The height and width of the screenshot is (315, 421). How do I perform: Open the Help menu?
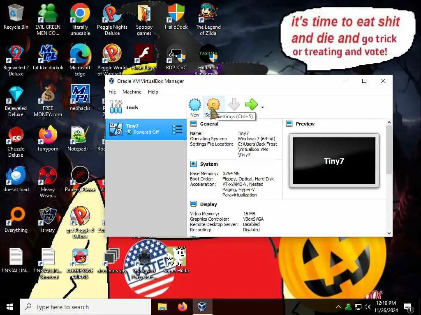click(x=153, y=91)
